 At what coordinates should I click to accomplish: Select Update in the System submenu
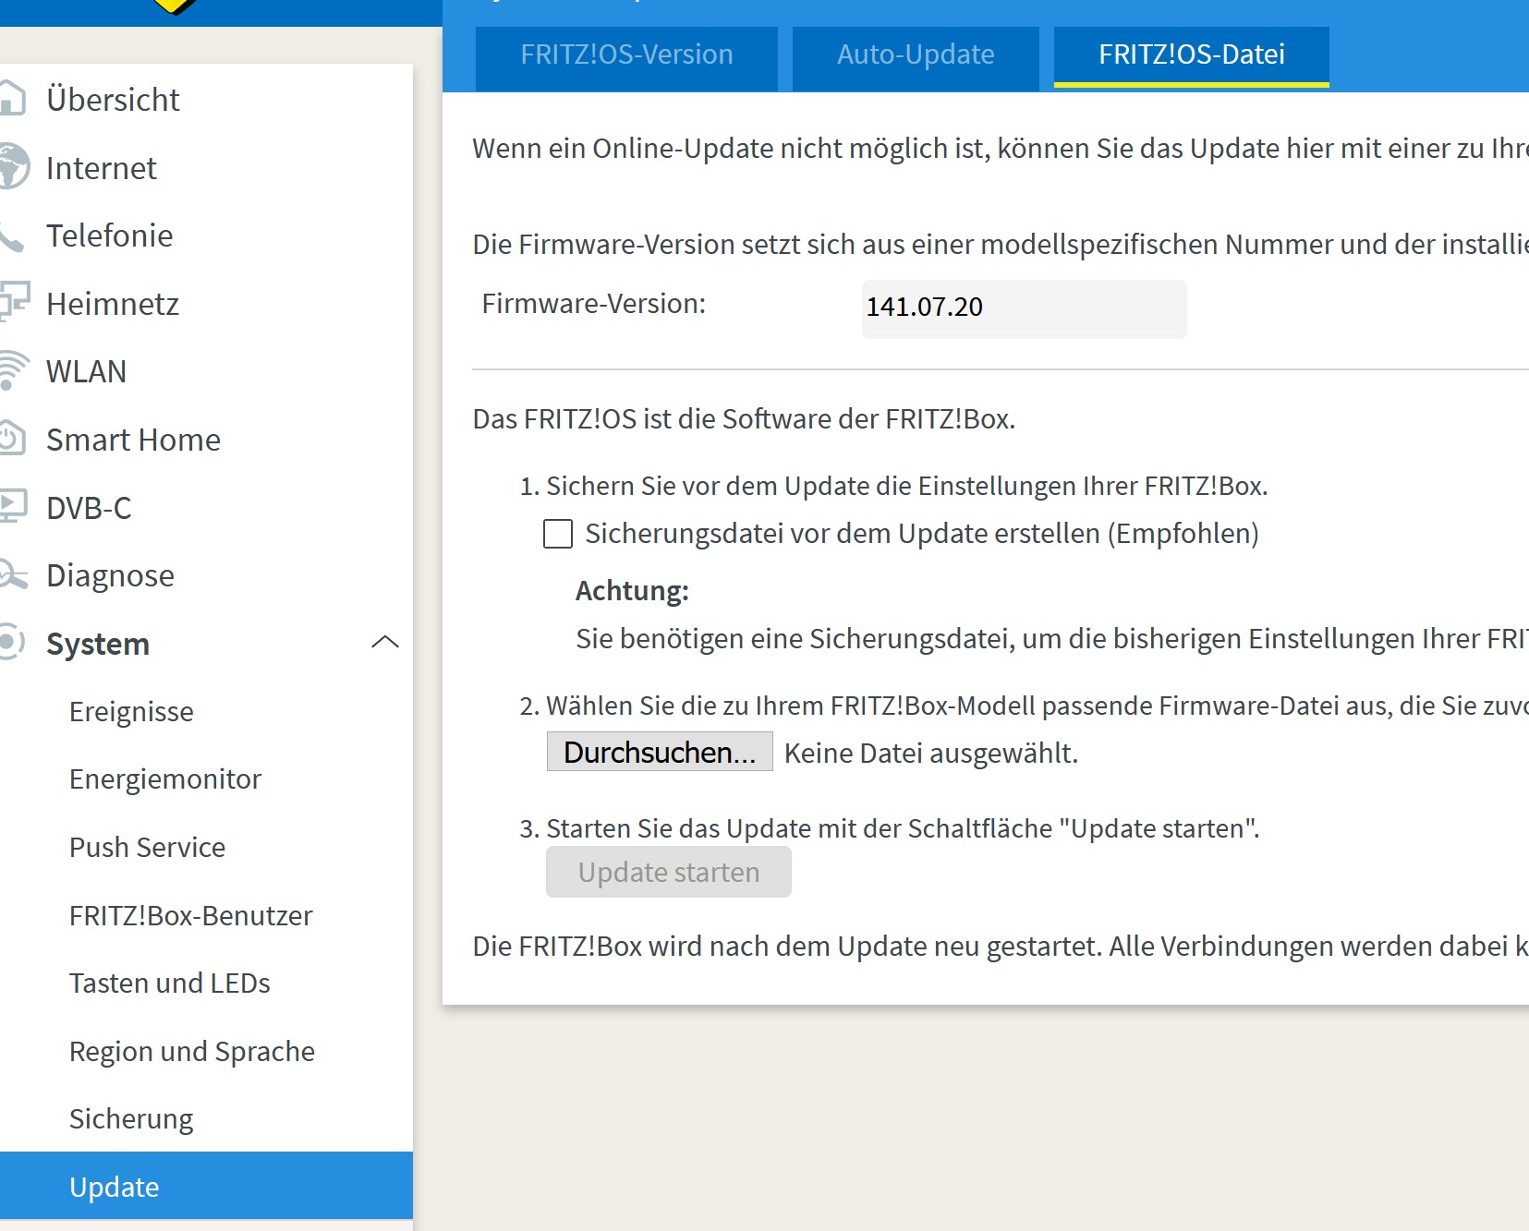[206, 1186]
